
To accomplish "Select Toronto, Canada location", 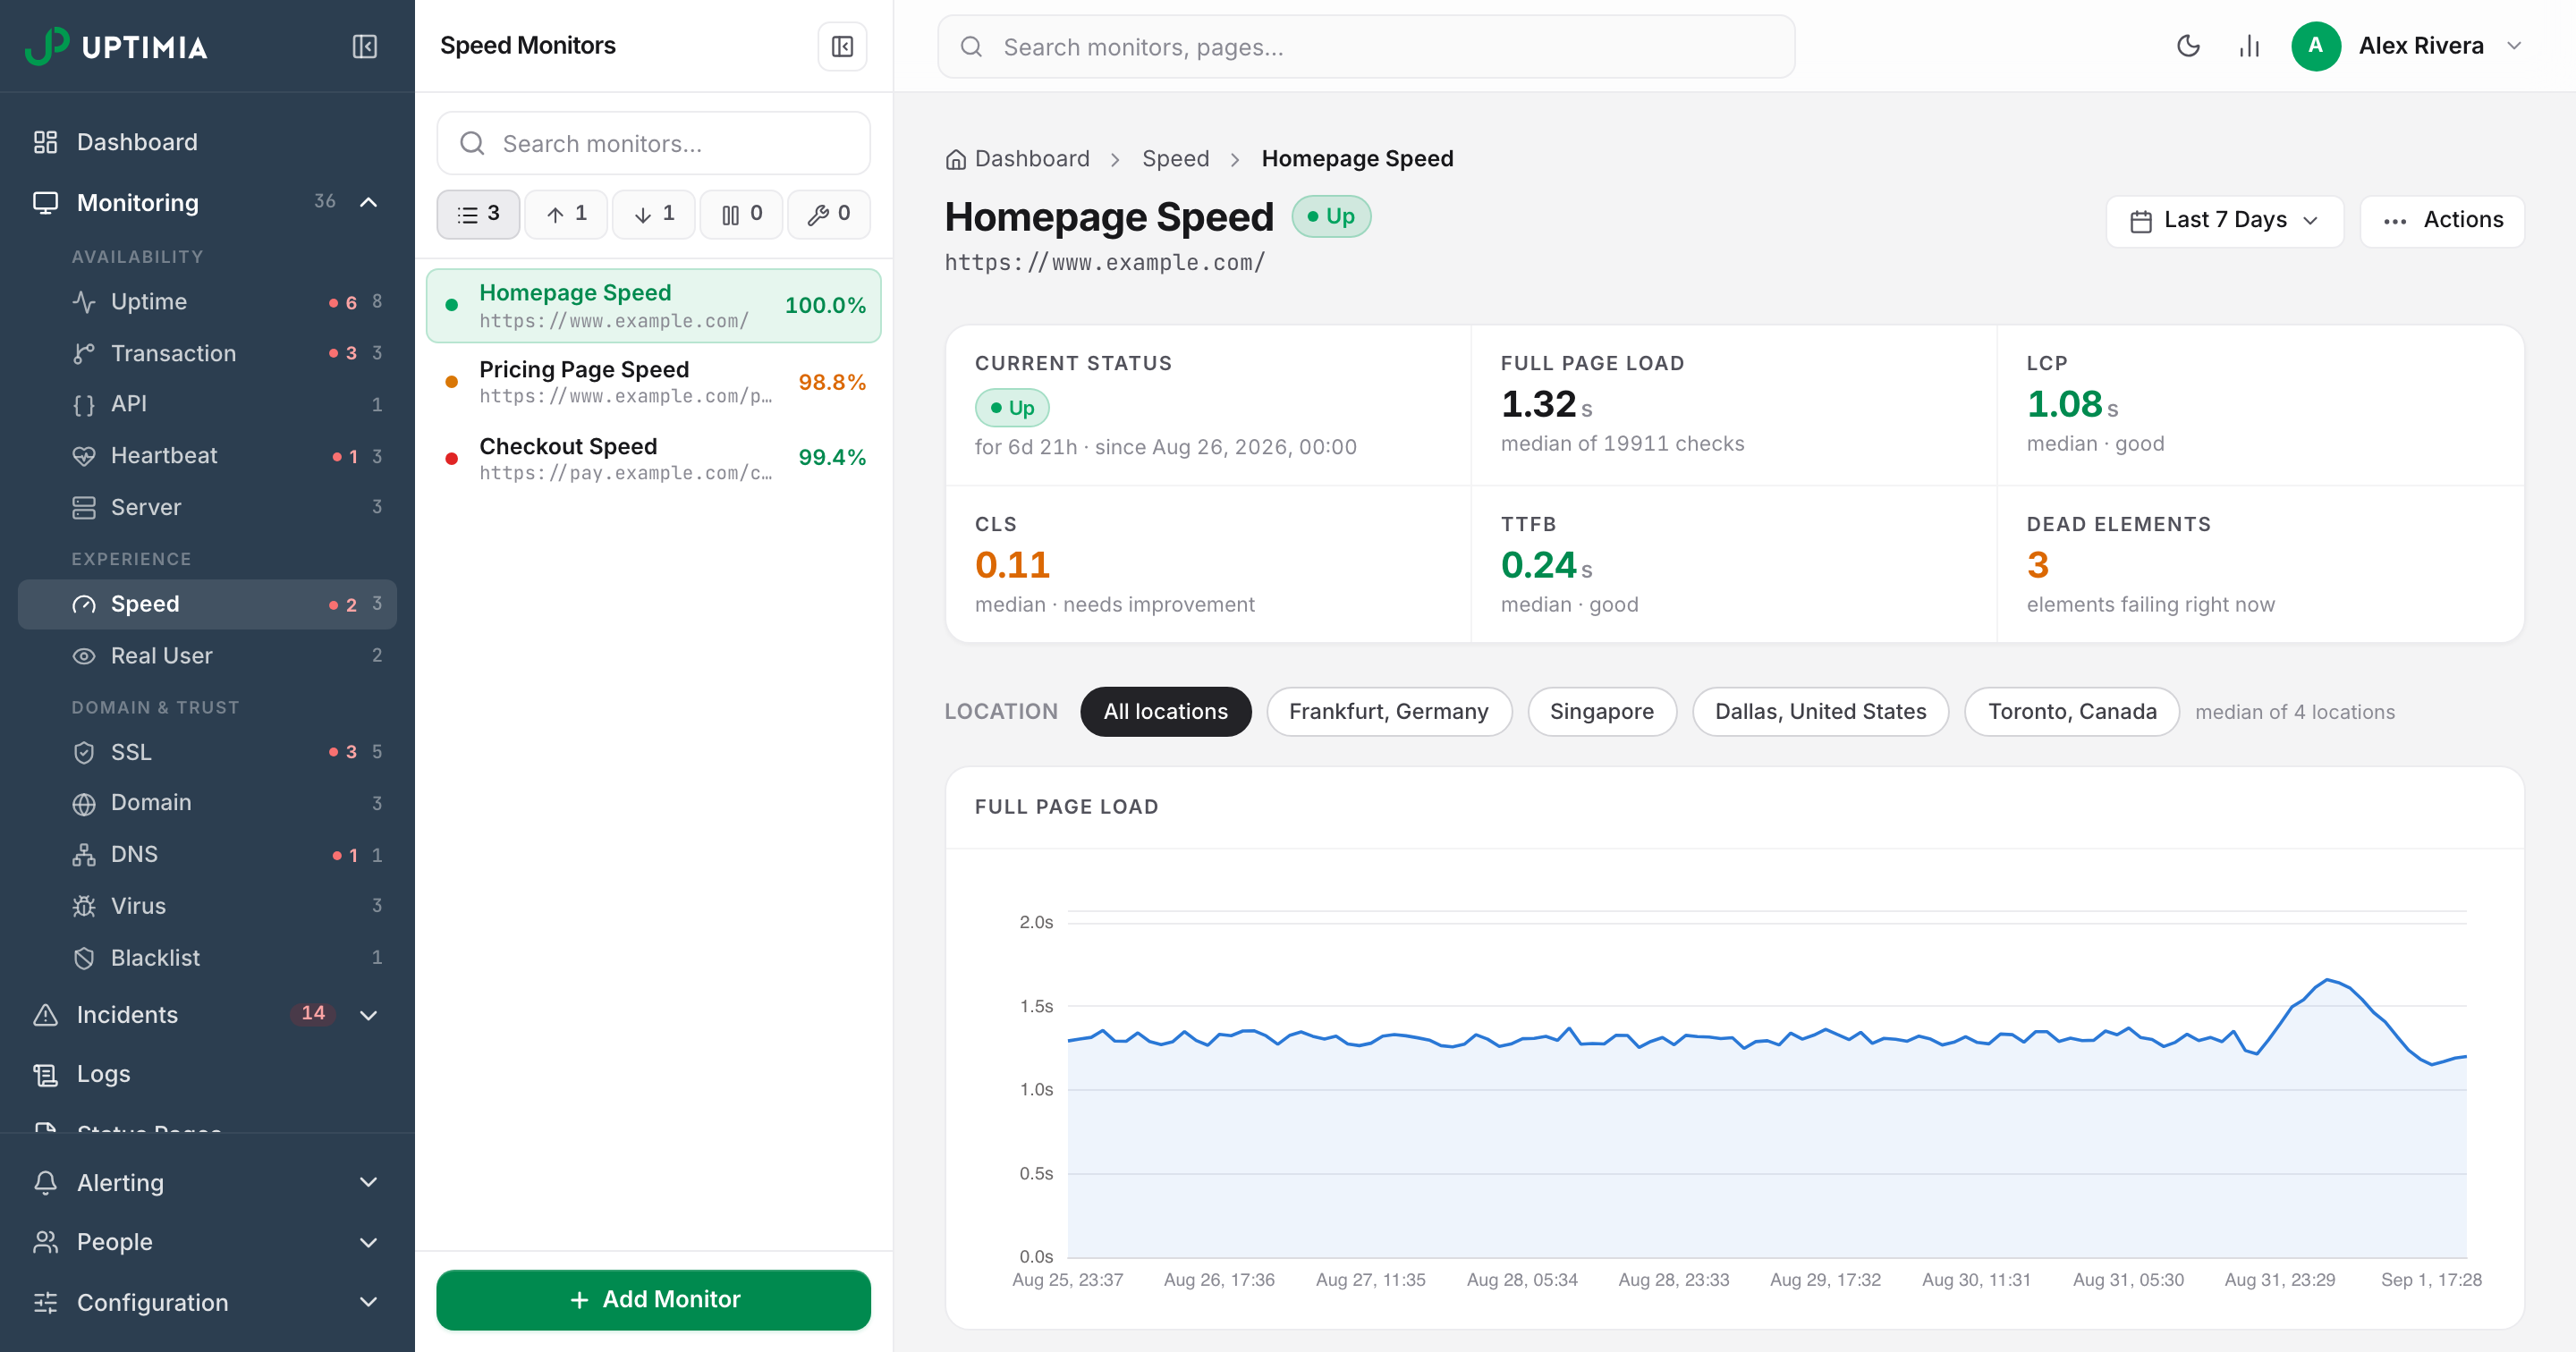I will pos(2072,712).
